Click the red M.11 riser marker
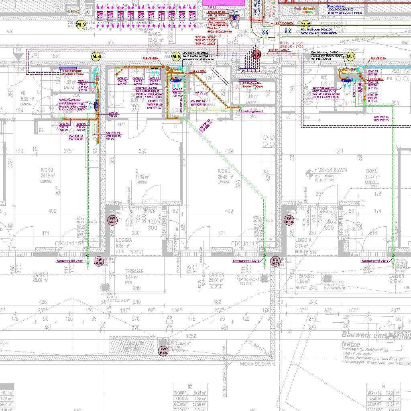The width and height of the screenshot is (411, 411). [x=256, y=54]
